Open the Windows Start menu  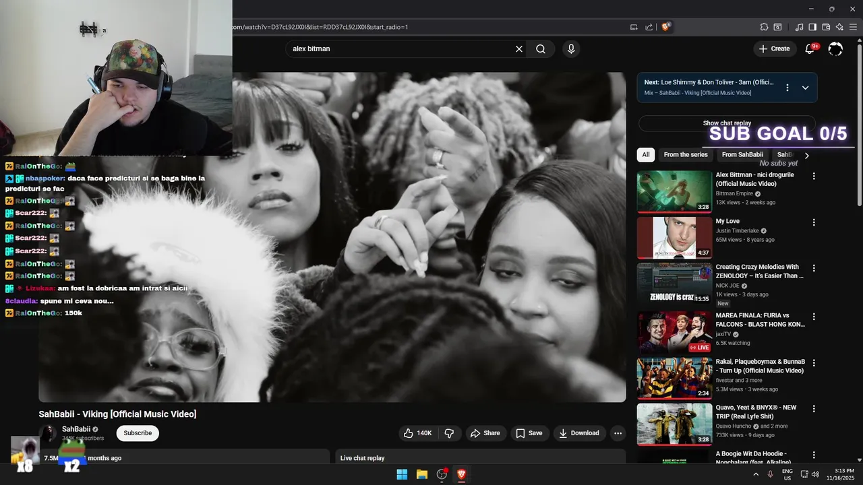(402, 474)
